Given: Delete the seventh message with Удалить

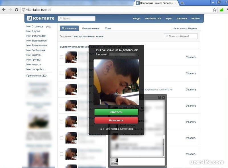Looking at the screenshot, I should coord(191,154).
